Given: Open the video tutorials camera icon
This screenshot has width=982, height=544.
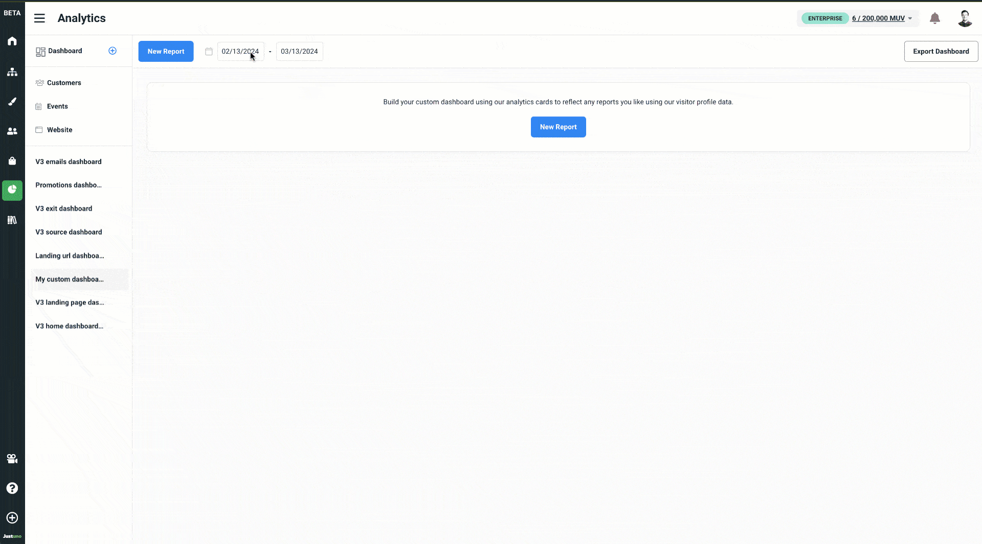Looking at the screenshot, I should coord(12,459).
